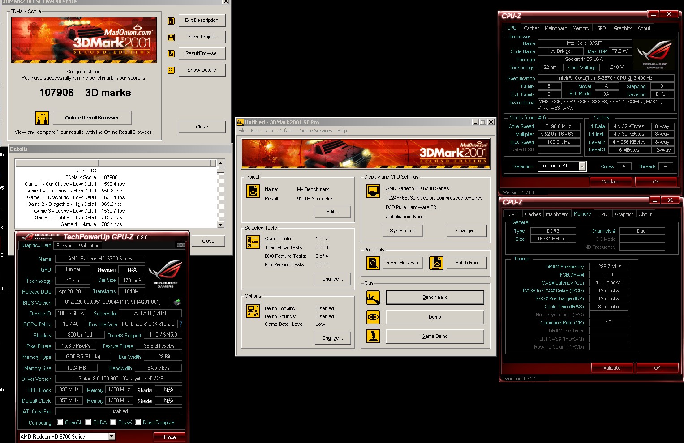Click the Batch Run button
684x443 pixels.
pos(466,263)
